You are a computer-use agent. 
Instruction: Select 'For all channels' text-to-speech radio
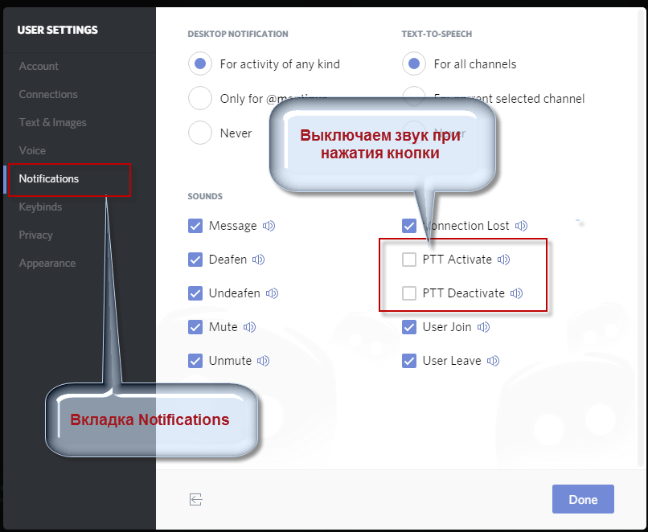(414, 63)
